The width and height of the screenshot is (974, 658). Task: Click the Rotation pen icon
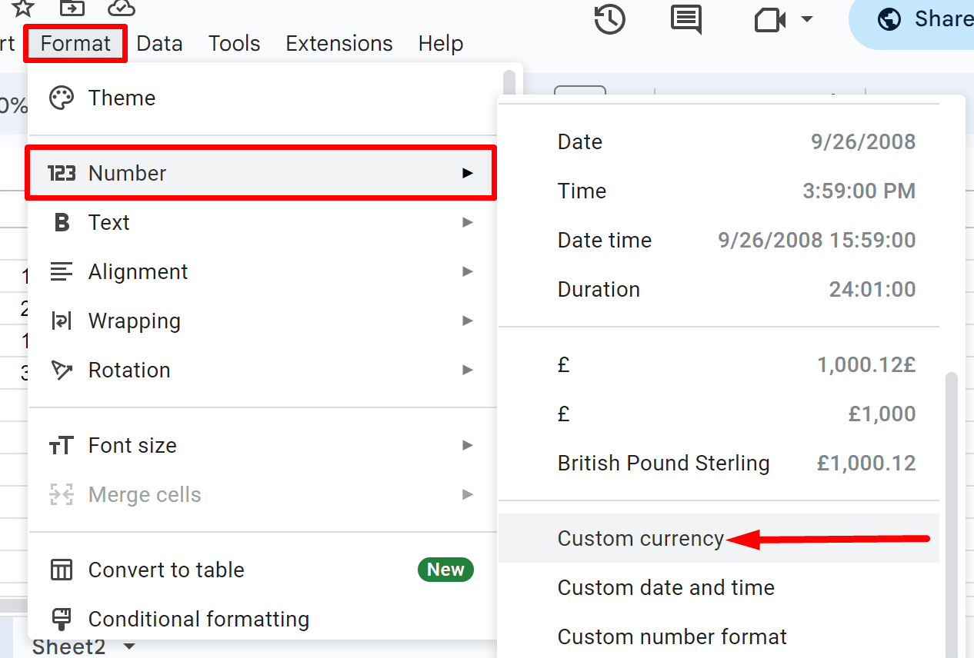pyautogui.click(x=61, y=370)
